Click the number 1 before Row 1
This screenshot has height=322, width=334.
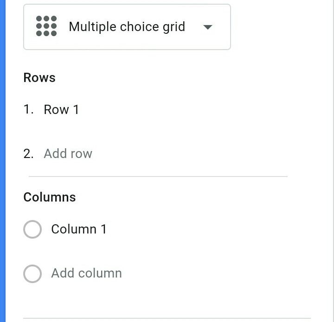28,110
